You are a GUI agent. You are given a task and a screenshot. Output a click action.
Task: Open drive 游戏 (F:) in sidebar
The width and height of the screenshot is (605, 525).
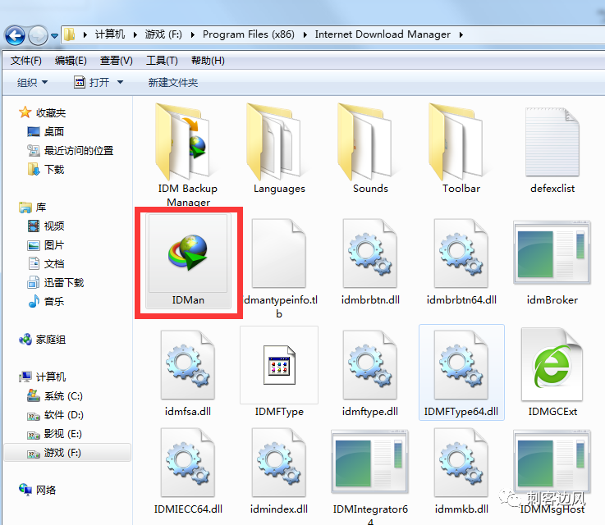click(67, 453)
